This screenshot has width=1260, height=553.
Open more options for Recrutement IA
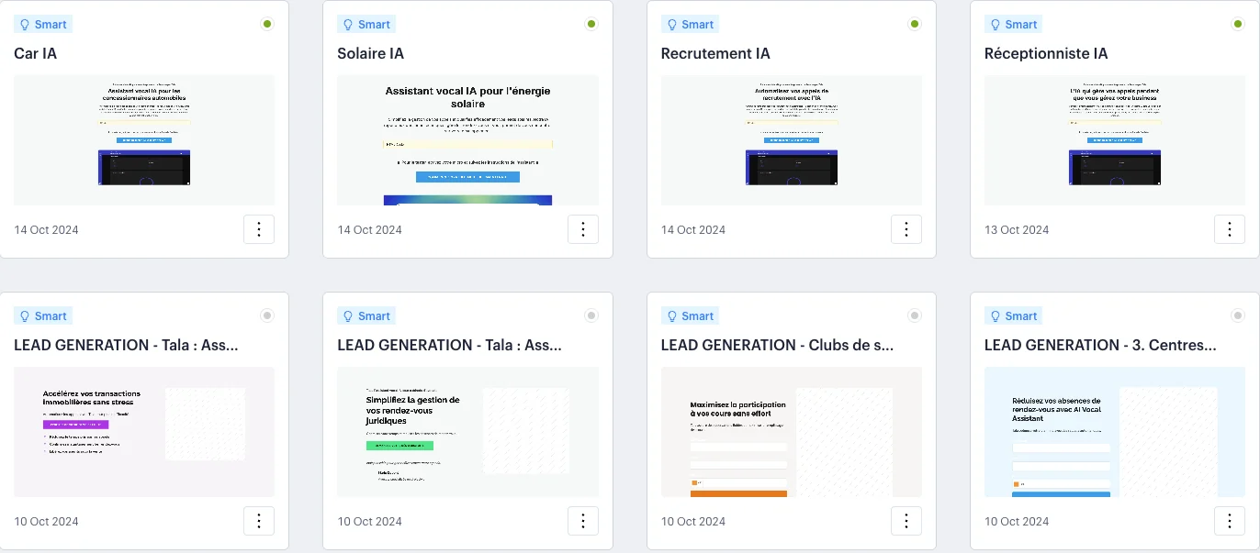(x=906, y=229)
